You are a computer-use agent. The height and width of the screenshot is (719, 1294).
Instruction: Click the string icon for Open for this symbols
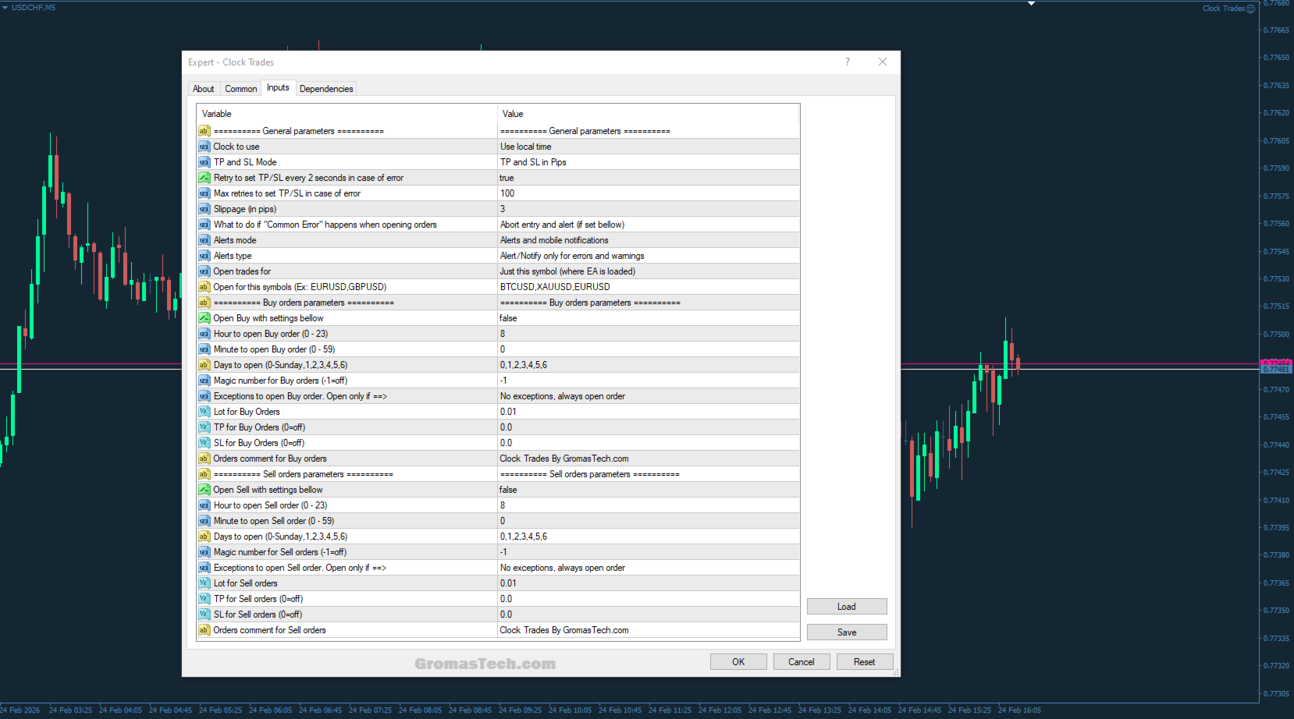pos(204,287)
